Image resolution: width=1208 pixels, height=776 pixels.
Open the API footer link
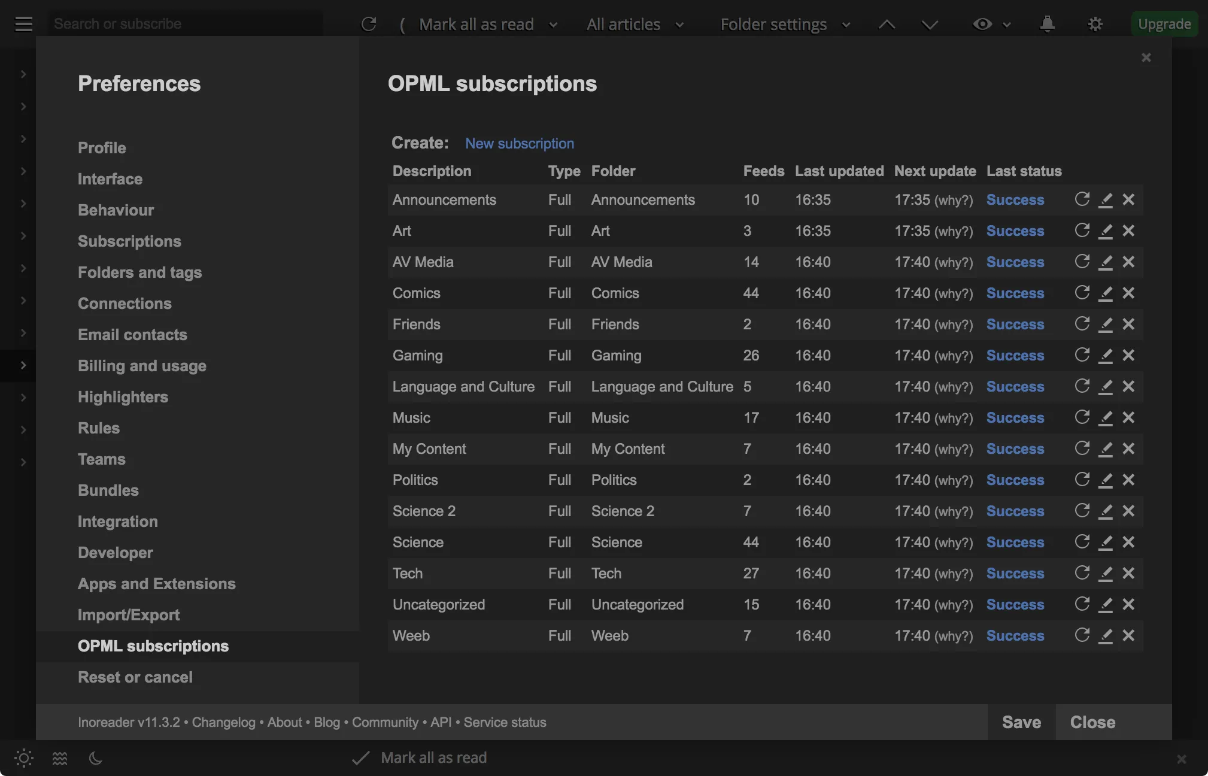tap(441, 722)
